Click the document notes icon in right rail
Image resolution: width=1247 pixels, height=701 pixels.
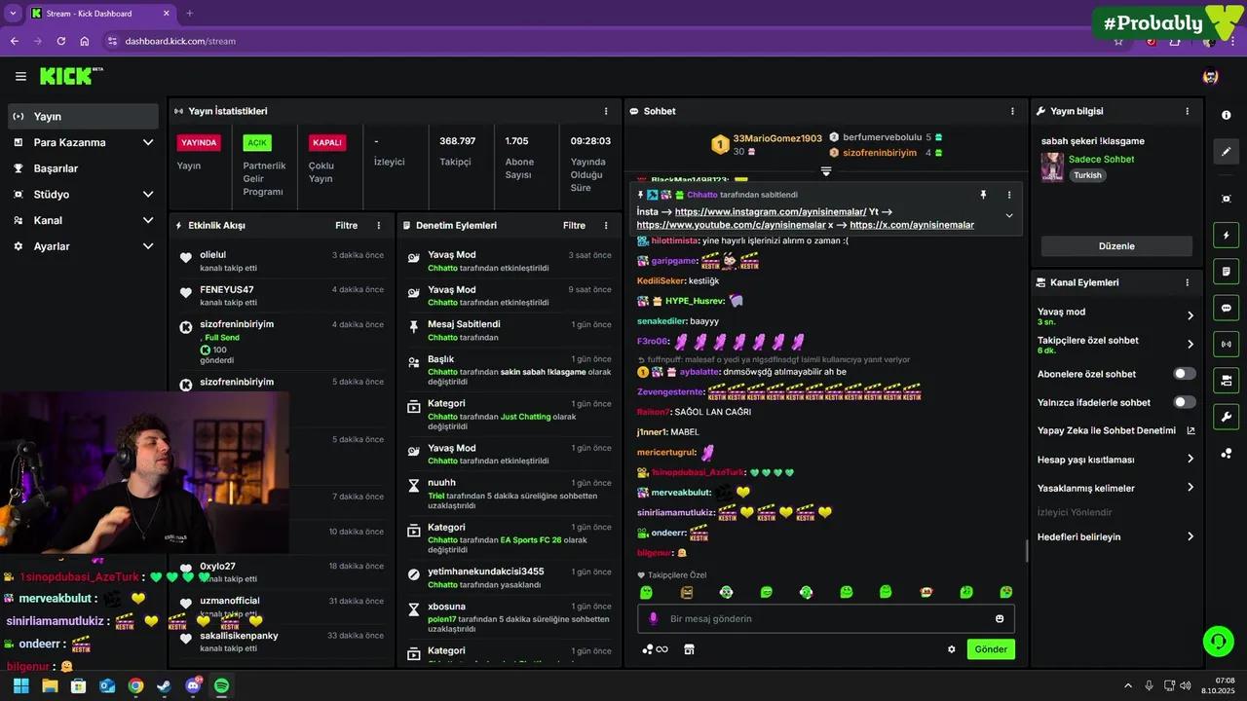coord(1226,271)
